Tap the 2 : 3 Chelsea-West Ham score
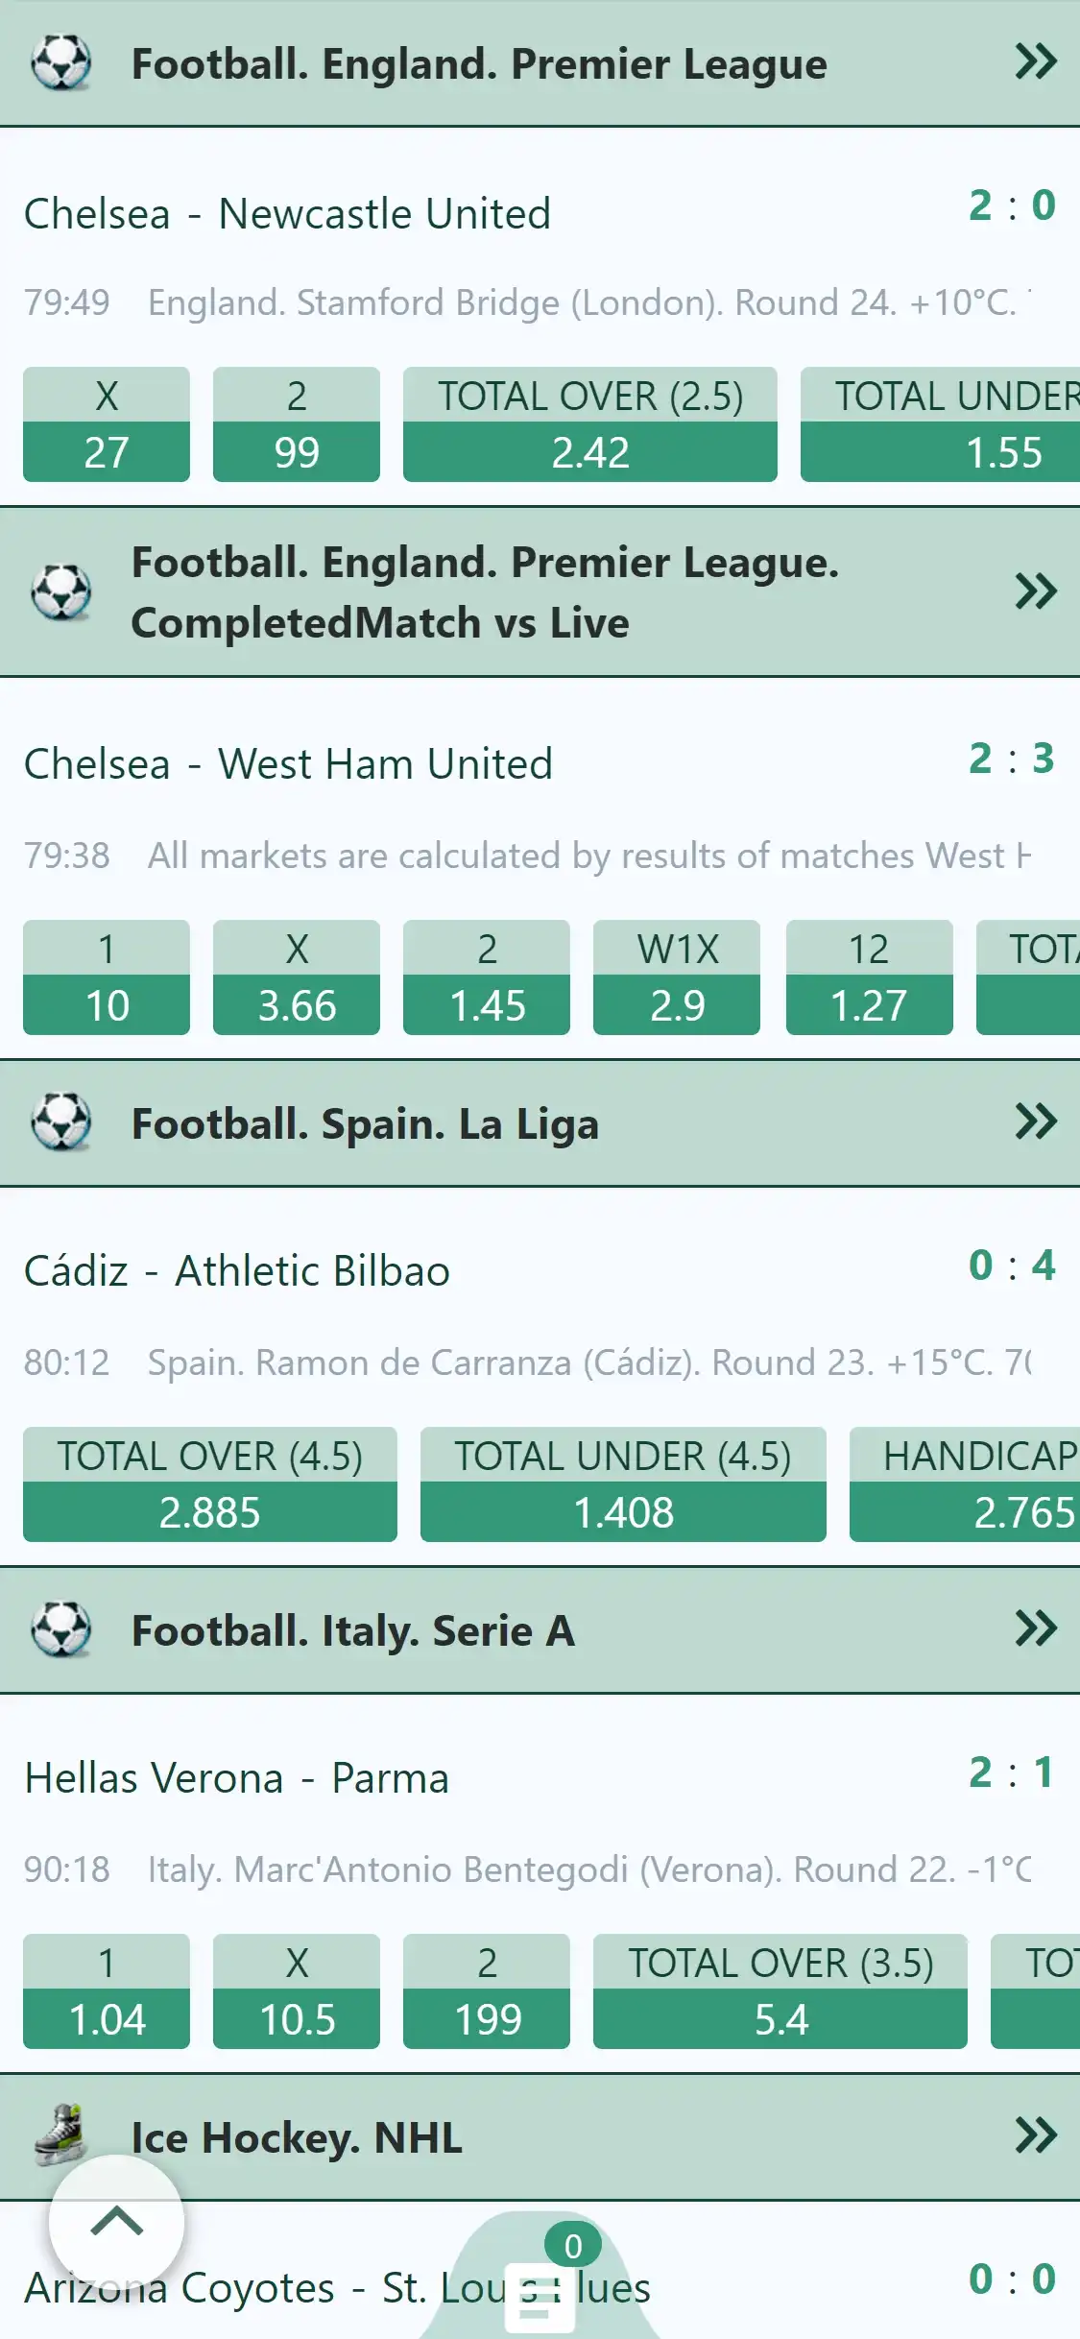Viewport: 1080px width, 2339px height. tap(1011, 759)
